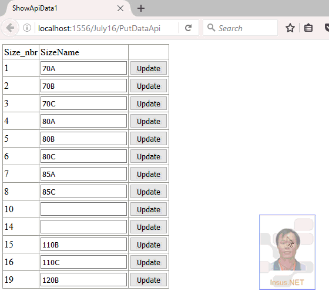Image resolution: width=329 pixels, height=301 pixels.
Task: Click the Size_nbr cell showing 15
Action: click(21, 245)
